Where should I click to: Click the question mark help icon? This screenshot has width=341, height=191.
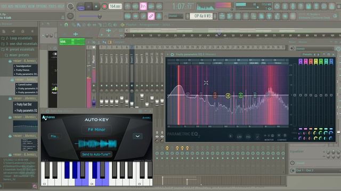pos(301,6)
